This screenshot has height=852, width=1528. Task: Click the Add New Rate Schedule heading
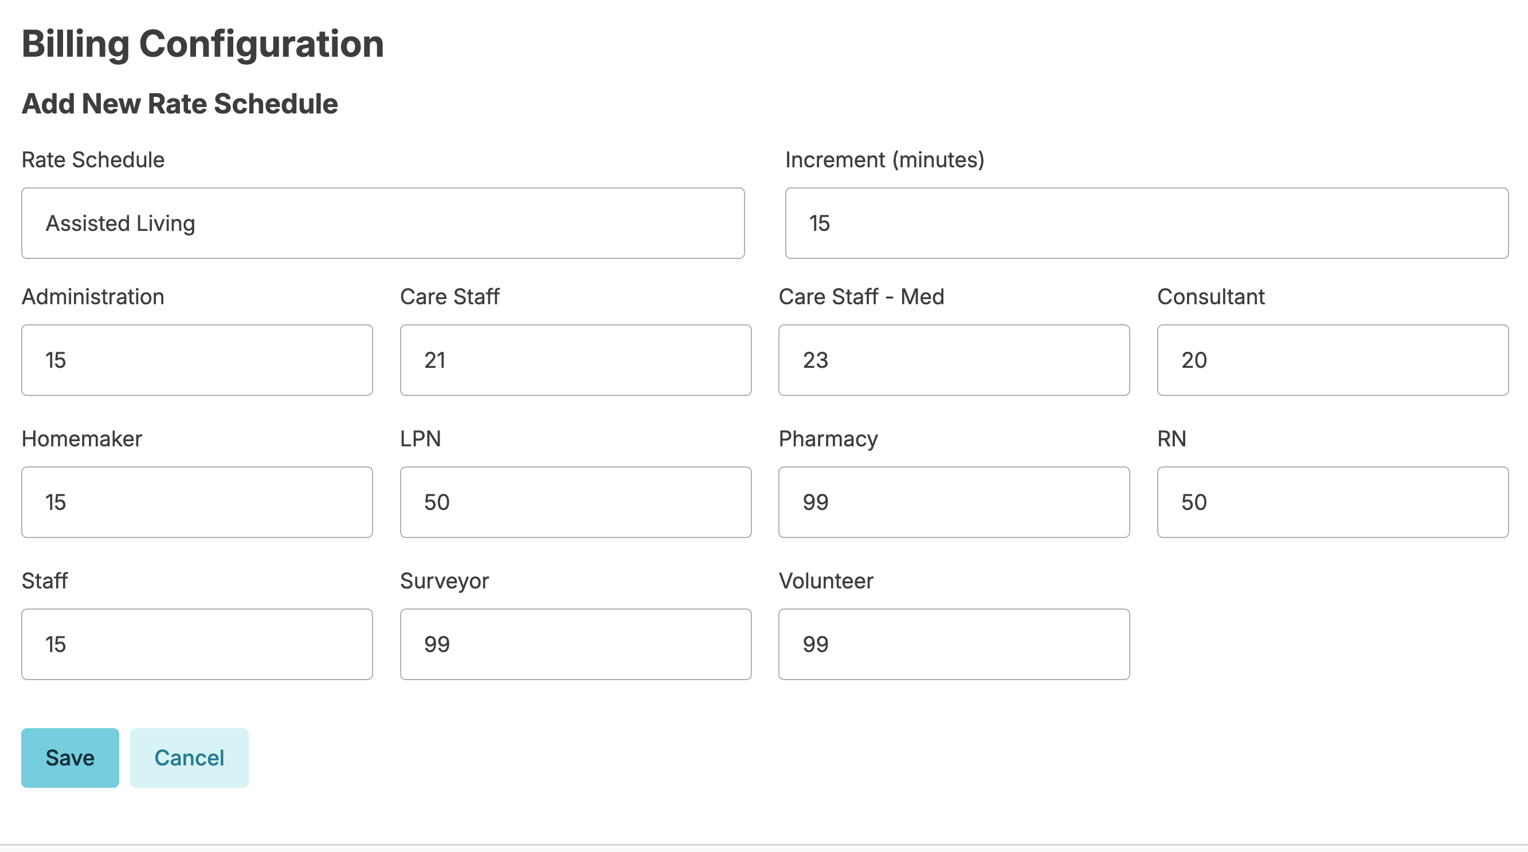pos(180,104)
